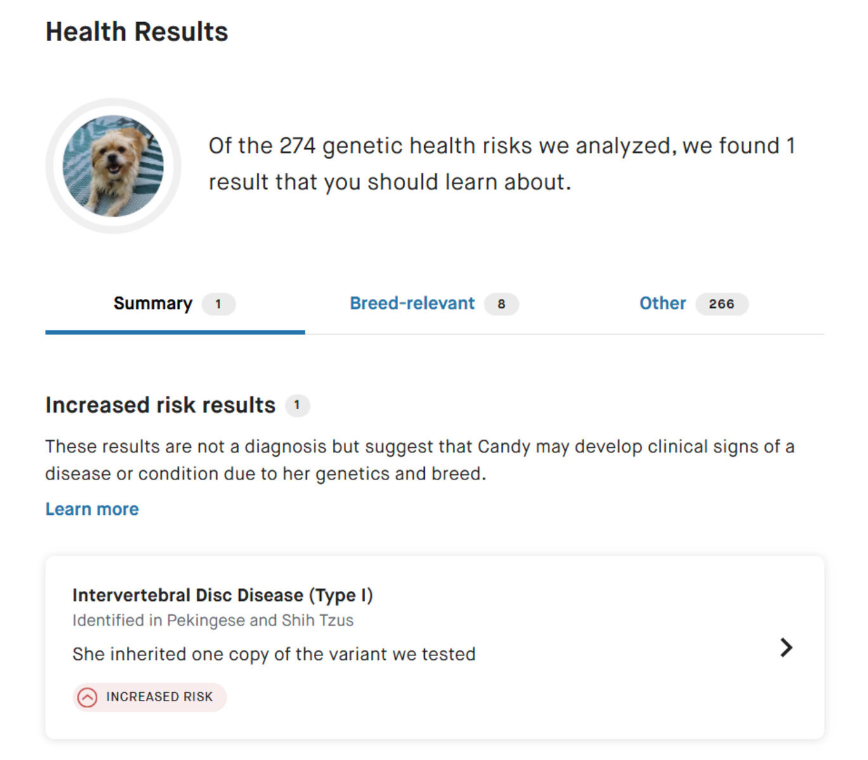Open the Learn more link
This screenshot has width=868, height=760.
click(91, 509)
